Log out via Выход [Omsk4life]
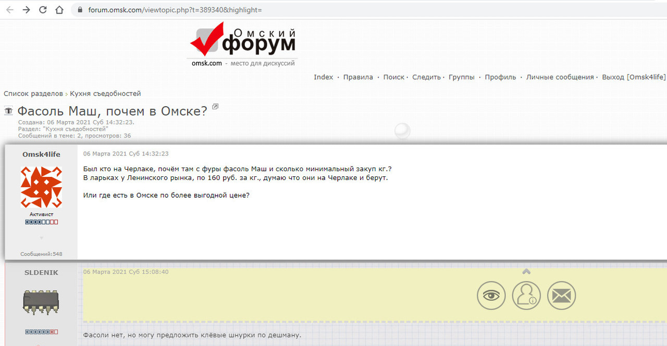Viewport: 667px width, 346px height. [634, 77]
